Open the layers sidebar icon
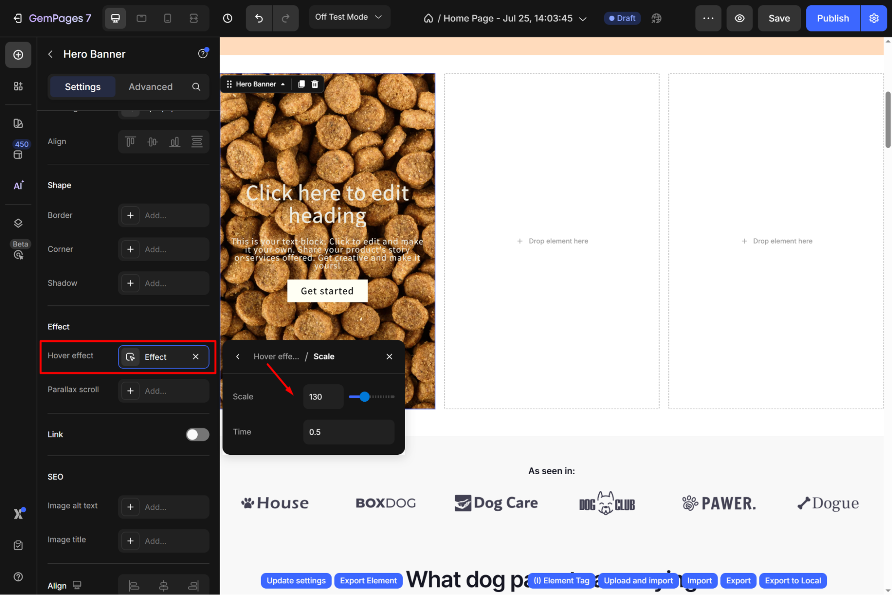This screenshot has width=892, height=595. (x=18, y=223)
